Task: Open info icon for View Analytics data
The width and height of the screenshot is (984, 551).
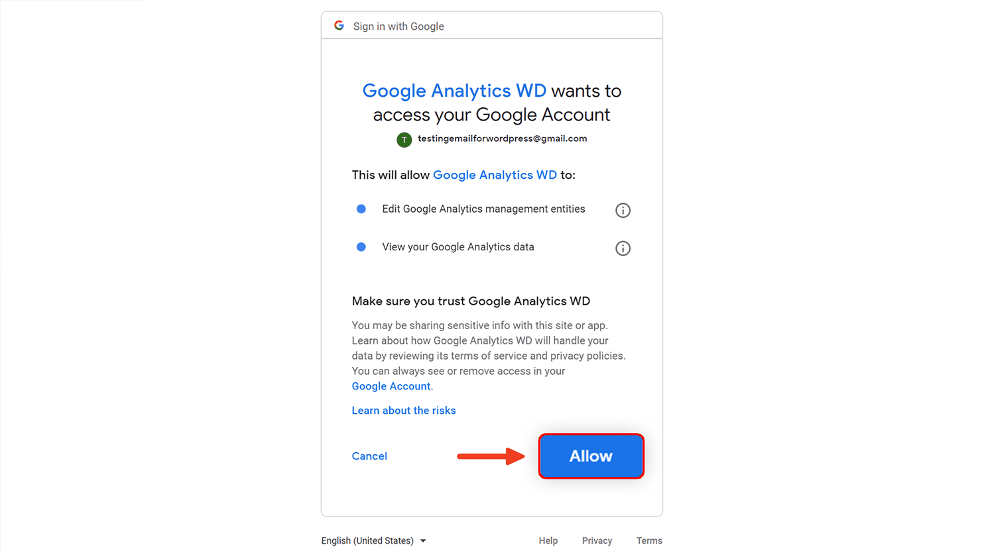Action: click(623, 248)
